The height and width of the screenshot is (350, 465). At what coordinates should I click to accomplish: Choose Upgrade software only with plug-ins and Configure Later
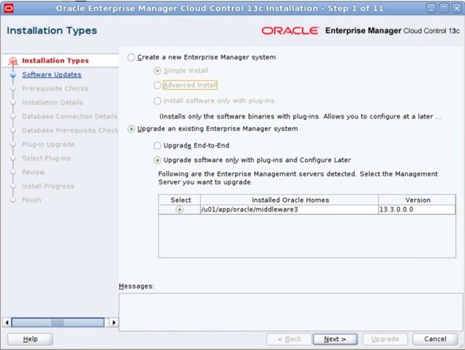[158, 160]
